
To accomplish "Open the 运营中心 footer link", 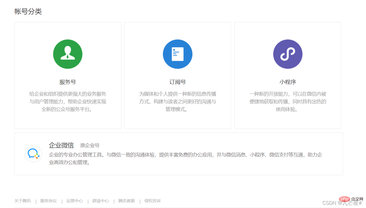I will tap(74, 201).
